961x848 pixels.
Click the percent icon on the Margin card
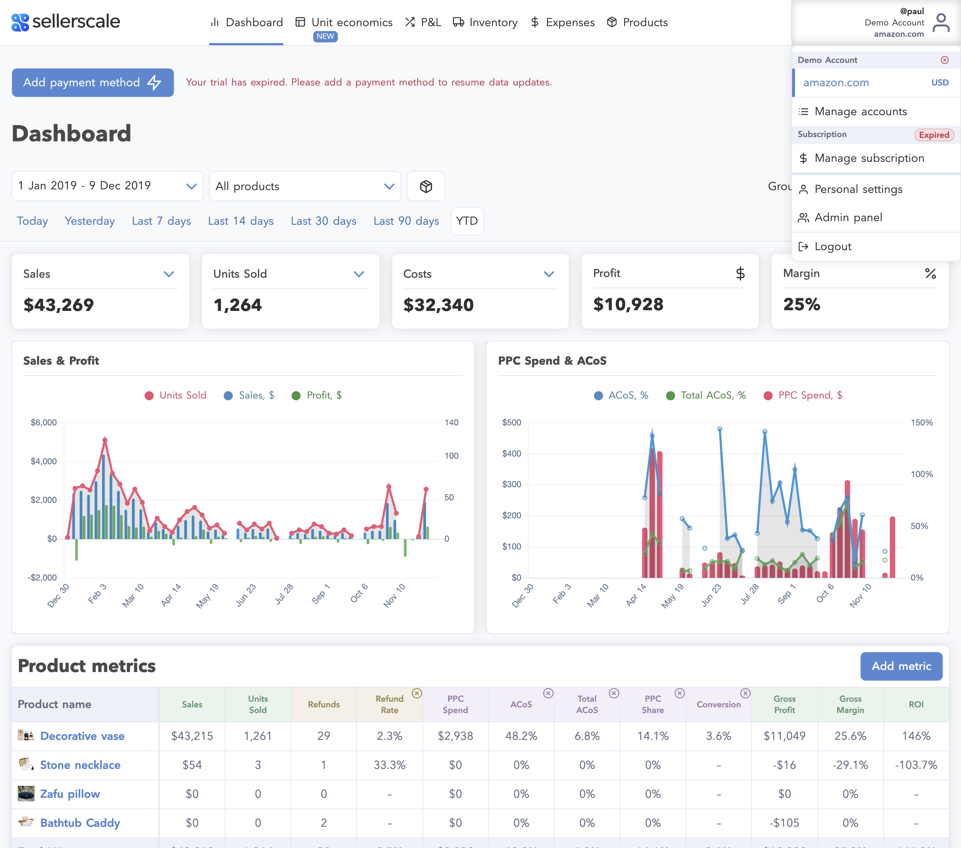[930, 273]
